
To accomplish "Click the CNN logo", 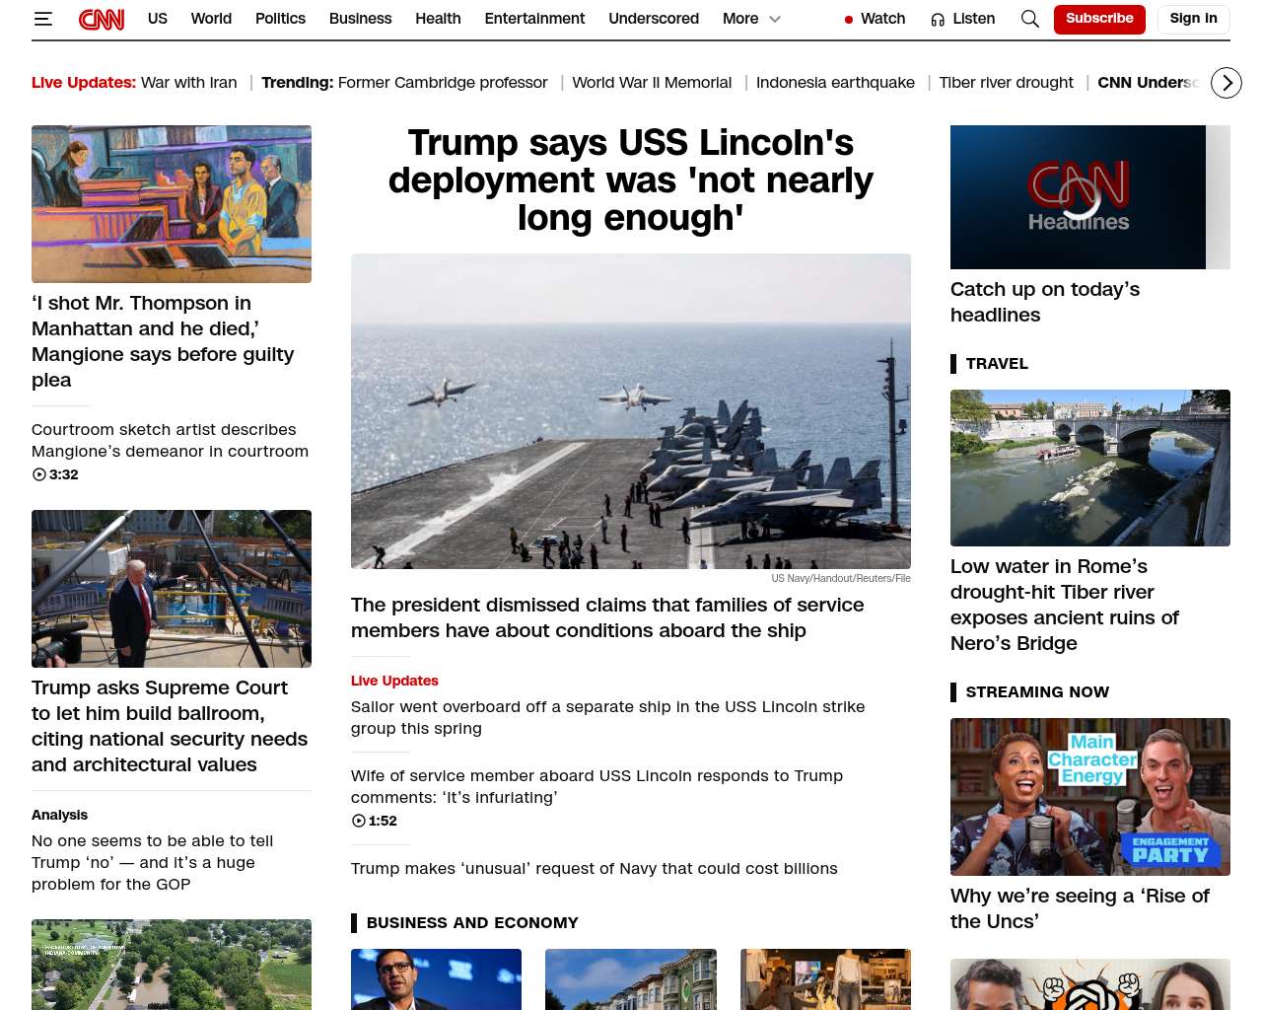I will coord(102,19).
